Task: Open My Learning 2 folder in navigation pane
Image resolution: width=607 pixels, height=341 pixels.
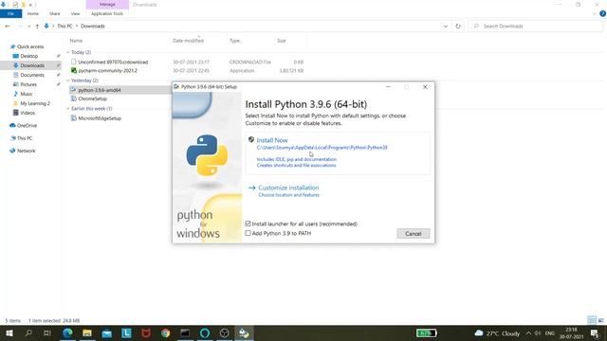Action: point(35,103)
